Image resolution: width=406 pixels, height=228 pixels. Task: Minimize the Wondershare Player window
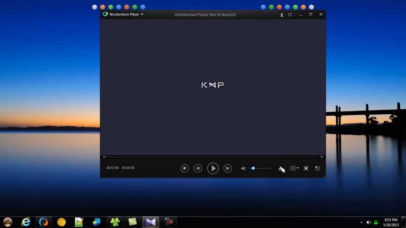[301, 15]
